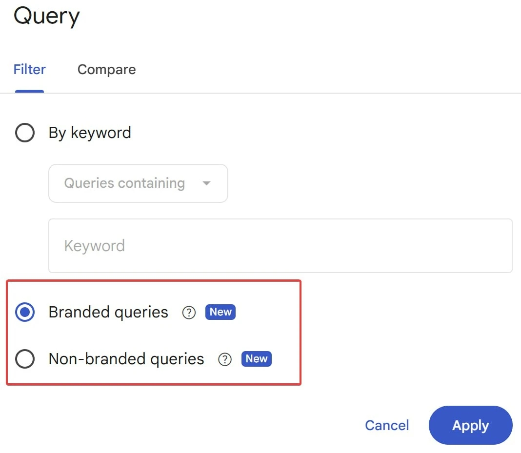This screenshot has height=453, width=521.
Task: Click the Cancel link
Action: (x=387, y=425)
